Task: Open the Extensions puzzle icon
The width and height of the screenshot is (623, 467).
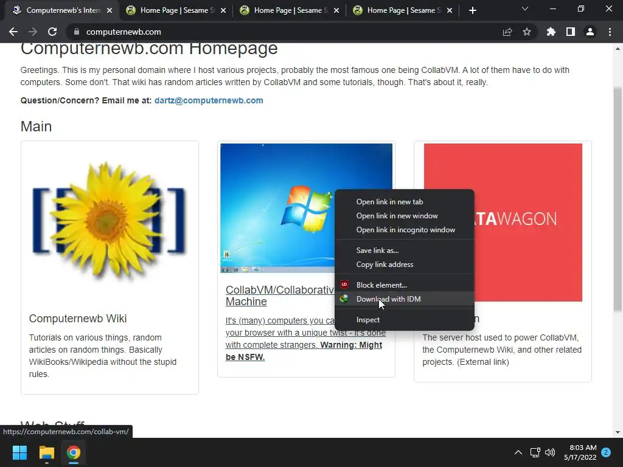Action: click(551, 32)
